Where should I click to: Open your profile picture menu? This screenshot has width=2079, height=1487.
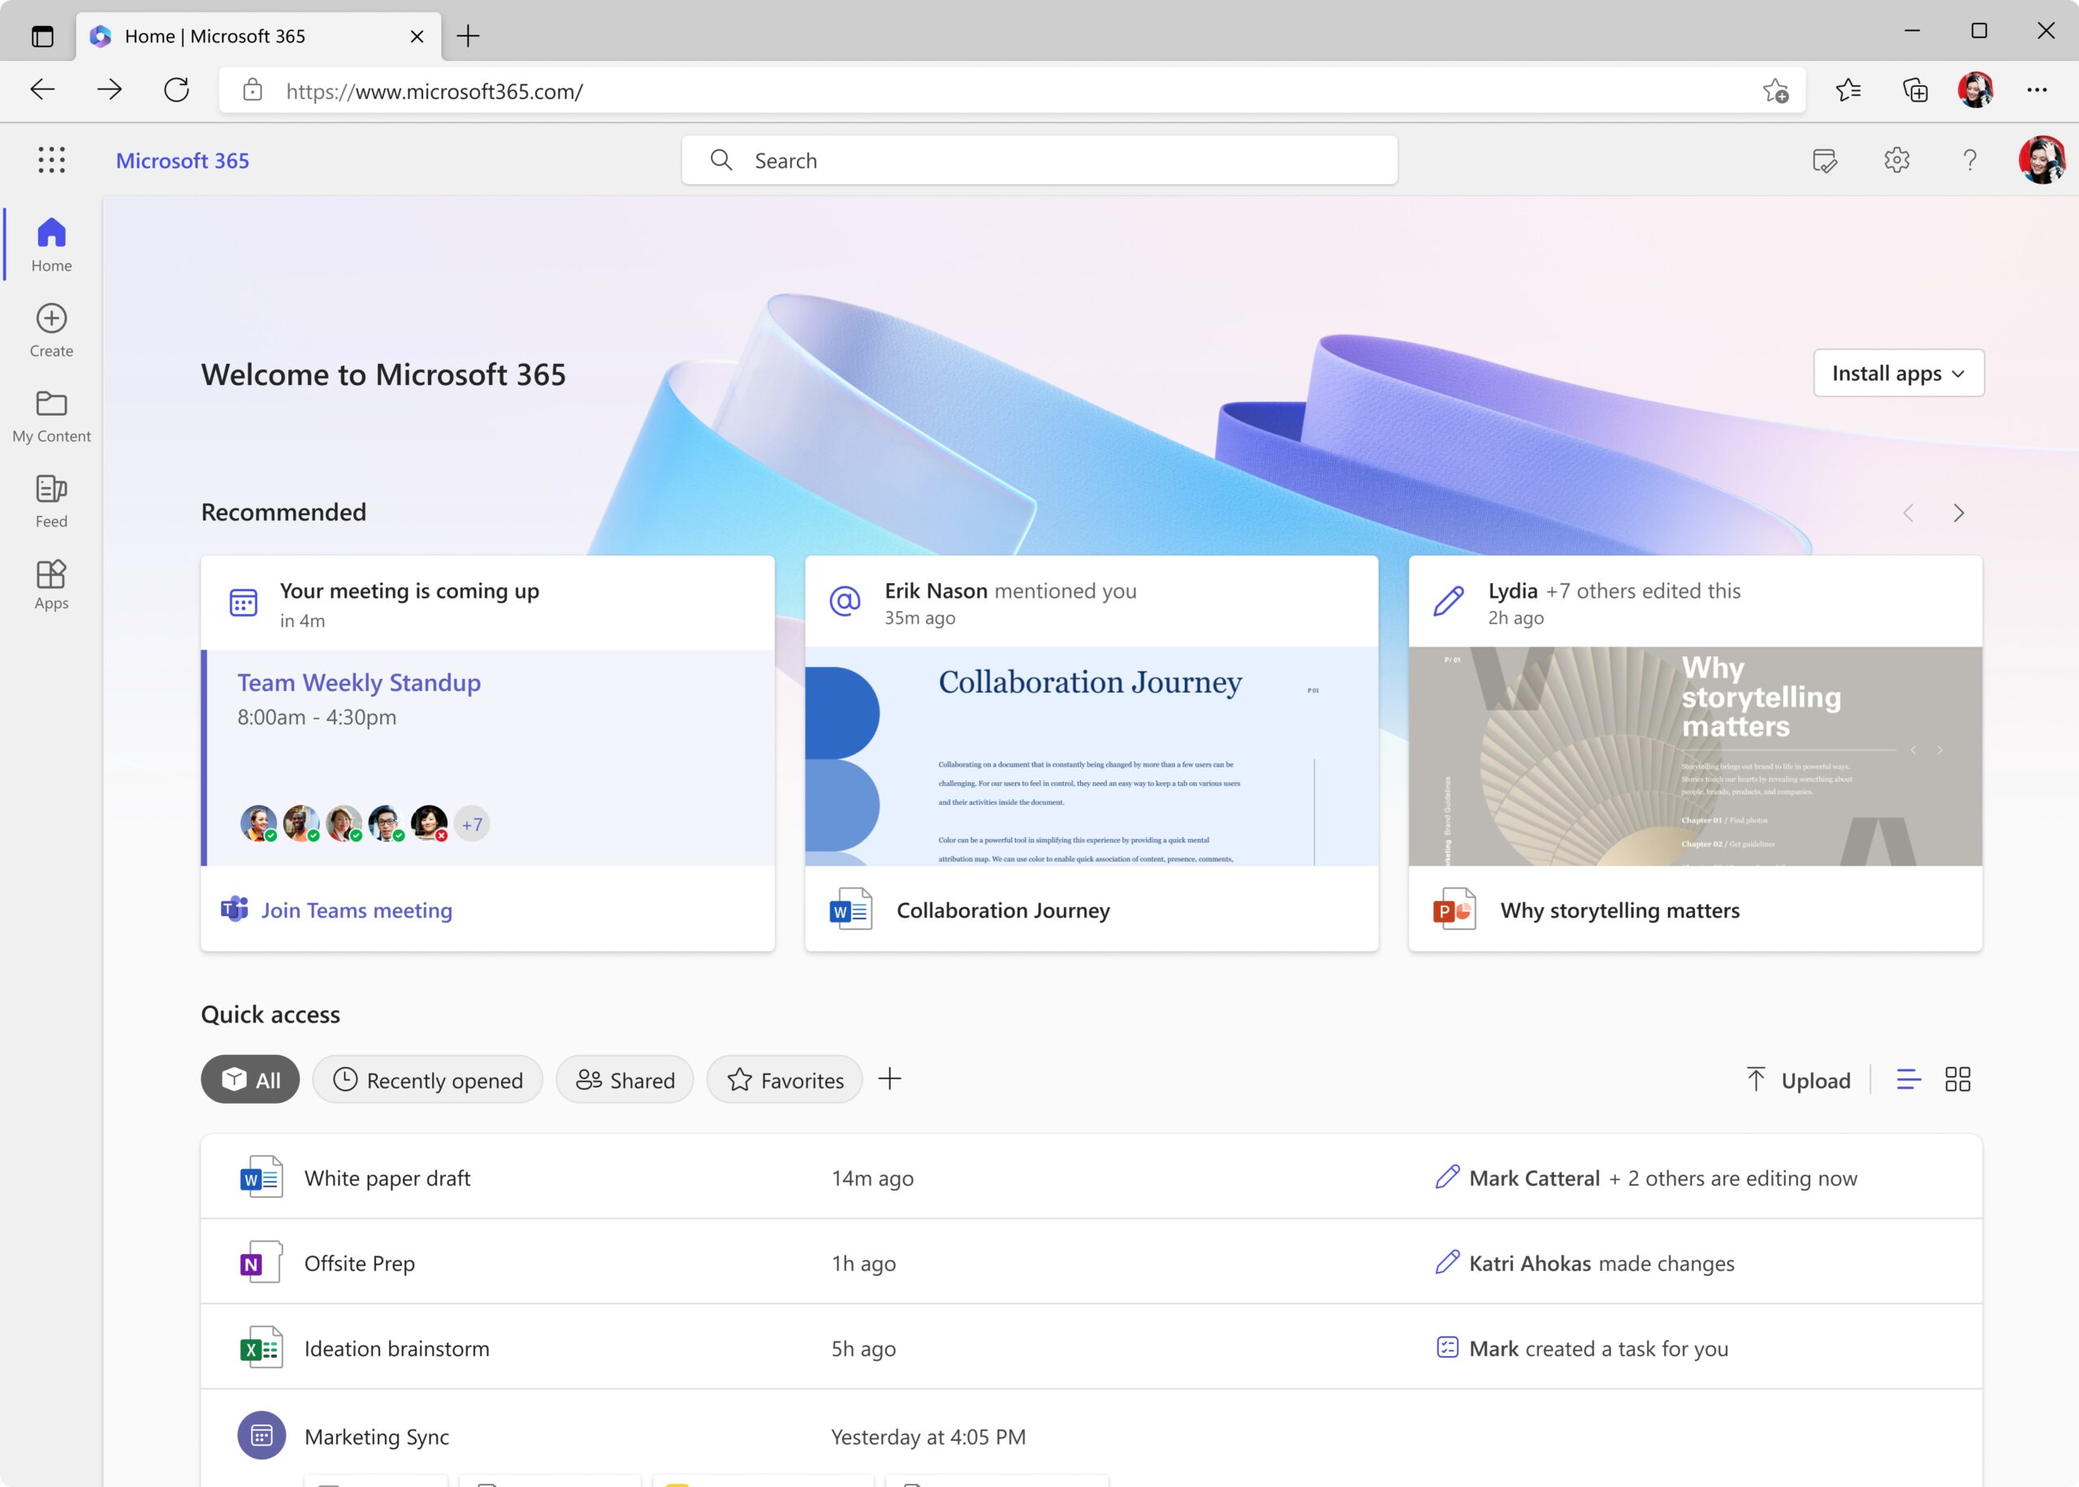point(2043,160)
